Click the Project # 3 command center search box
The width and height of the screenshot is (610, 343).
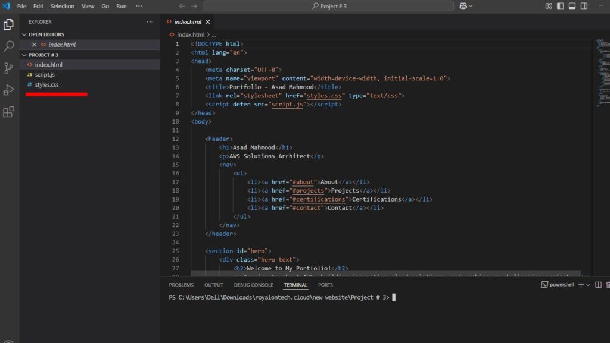[x=329, y=6]
